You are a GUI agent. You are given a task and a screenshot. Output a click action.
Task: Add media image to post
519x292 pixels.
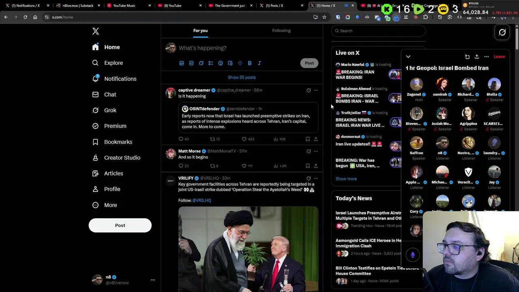pyautogui.click(x=182, y=63)
